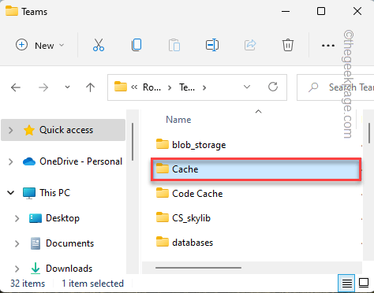Image resolution: width=374 pixels, height=293 pixels.
Task: Expand the OneDrive - Personal node
Action: tap(10, 161)
